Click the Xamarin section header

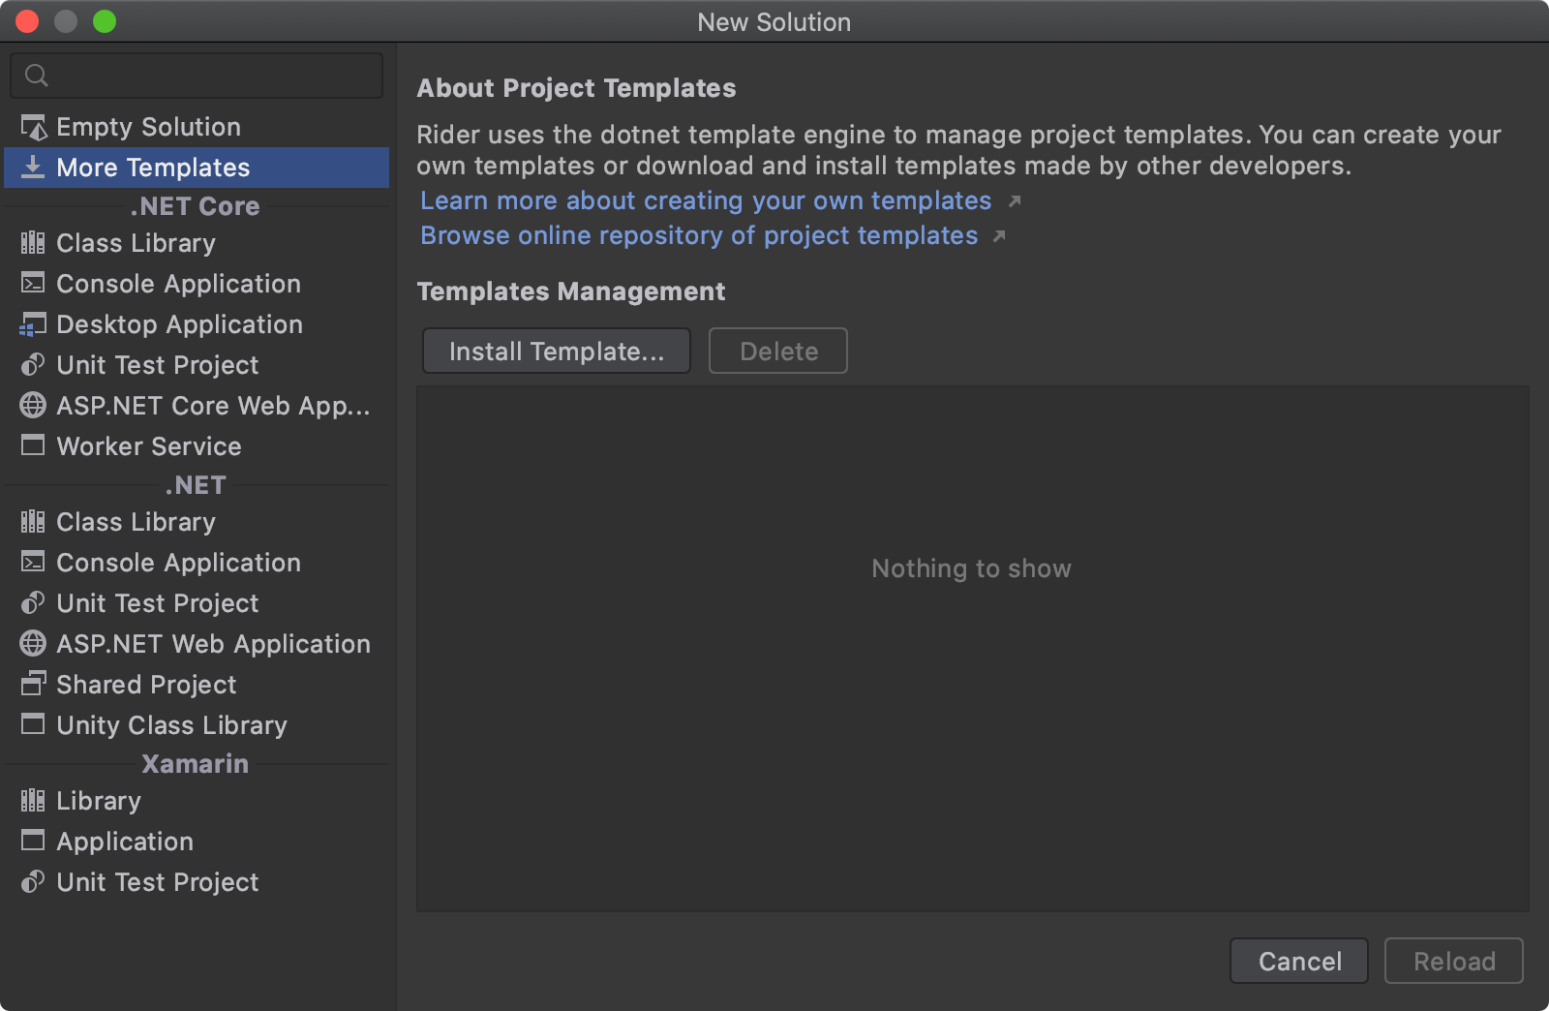pos(196,764)
